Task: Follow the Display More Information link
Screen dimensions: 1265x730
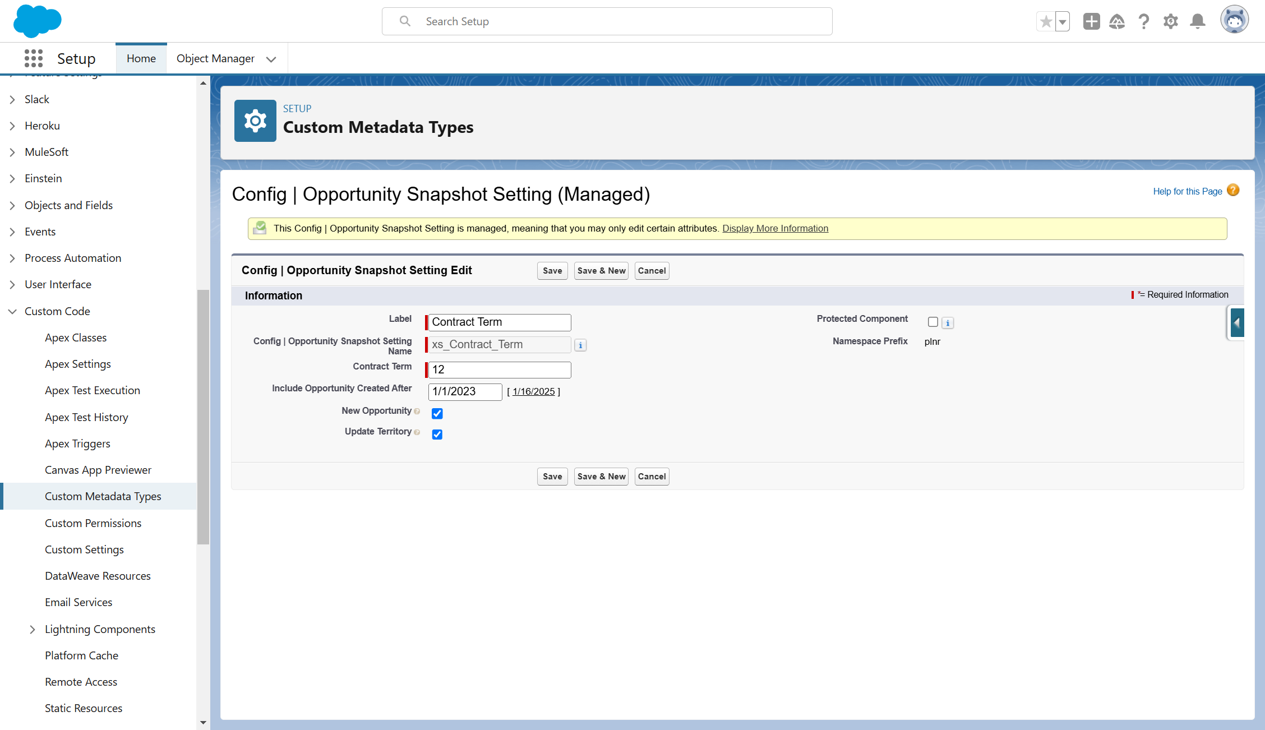Action: pos(775,228)
